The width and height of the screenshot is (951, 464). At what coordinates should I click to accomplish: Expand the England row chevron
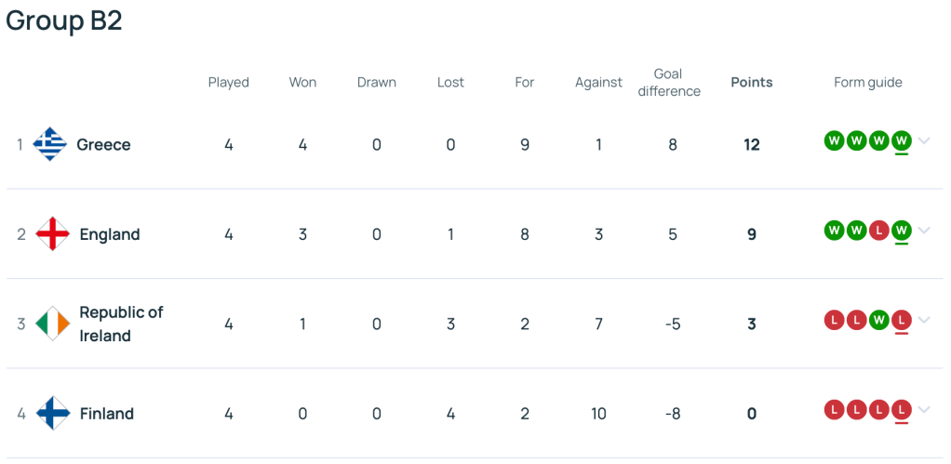[924, 230]
